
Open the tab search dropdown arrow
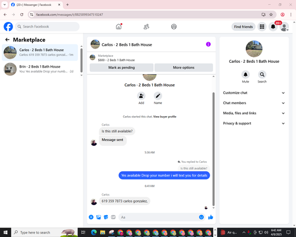[5, 5]
